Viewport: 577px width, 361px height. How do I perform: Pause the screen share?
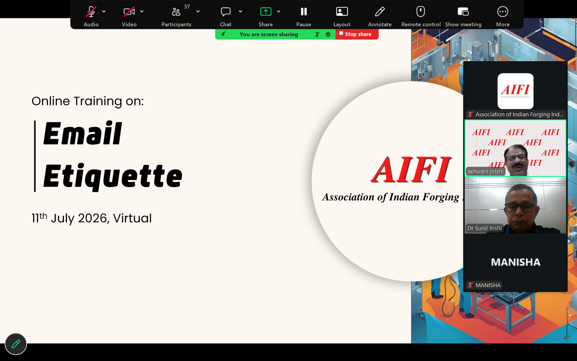click(x=304, y=12)
